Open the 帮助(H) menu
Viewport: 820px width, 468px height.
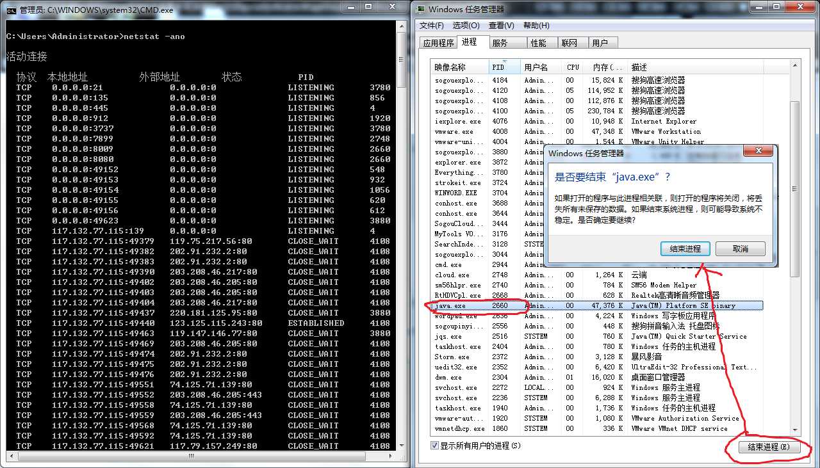[x=536, y=26]
